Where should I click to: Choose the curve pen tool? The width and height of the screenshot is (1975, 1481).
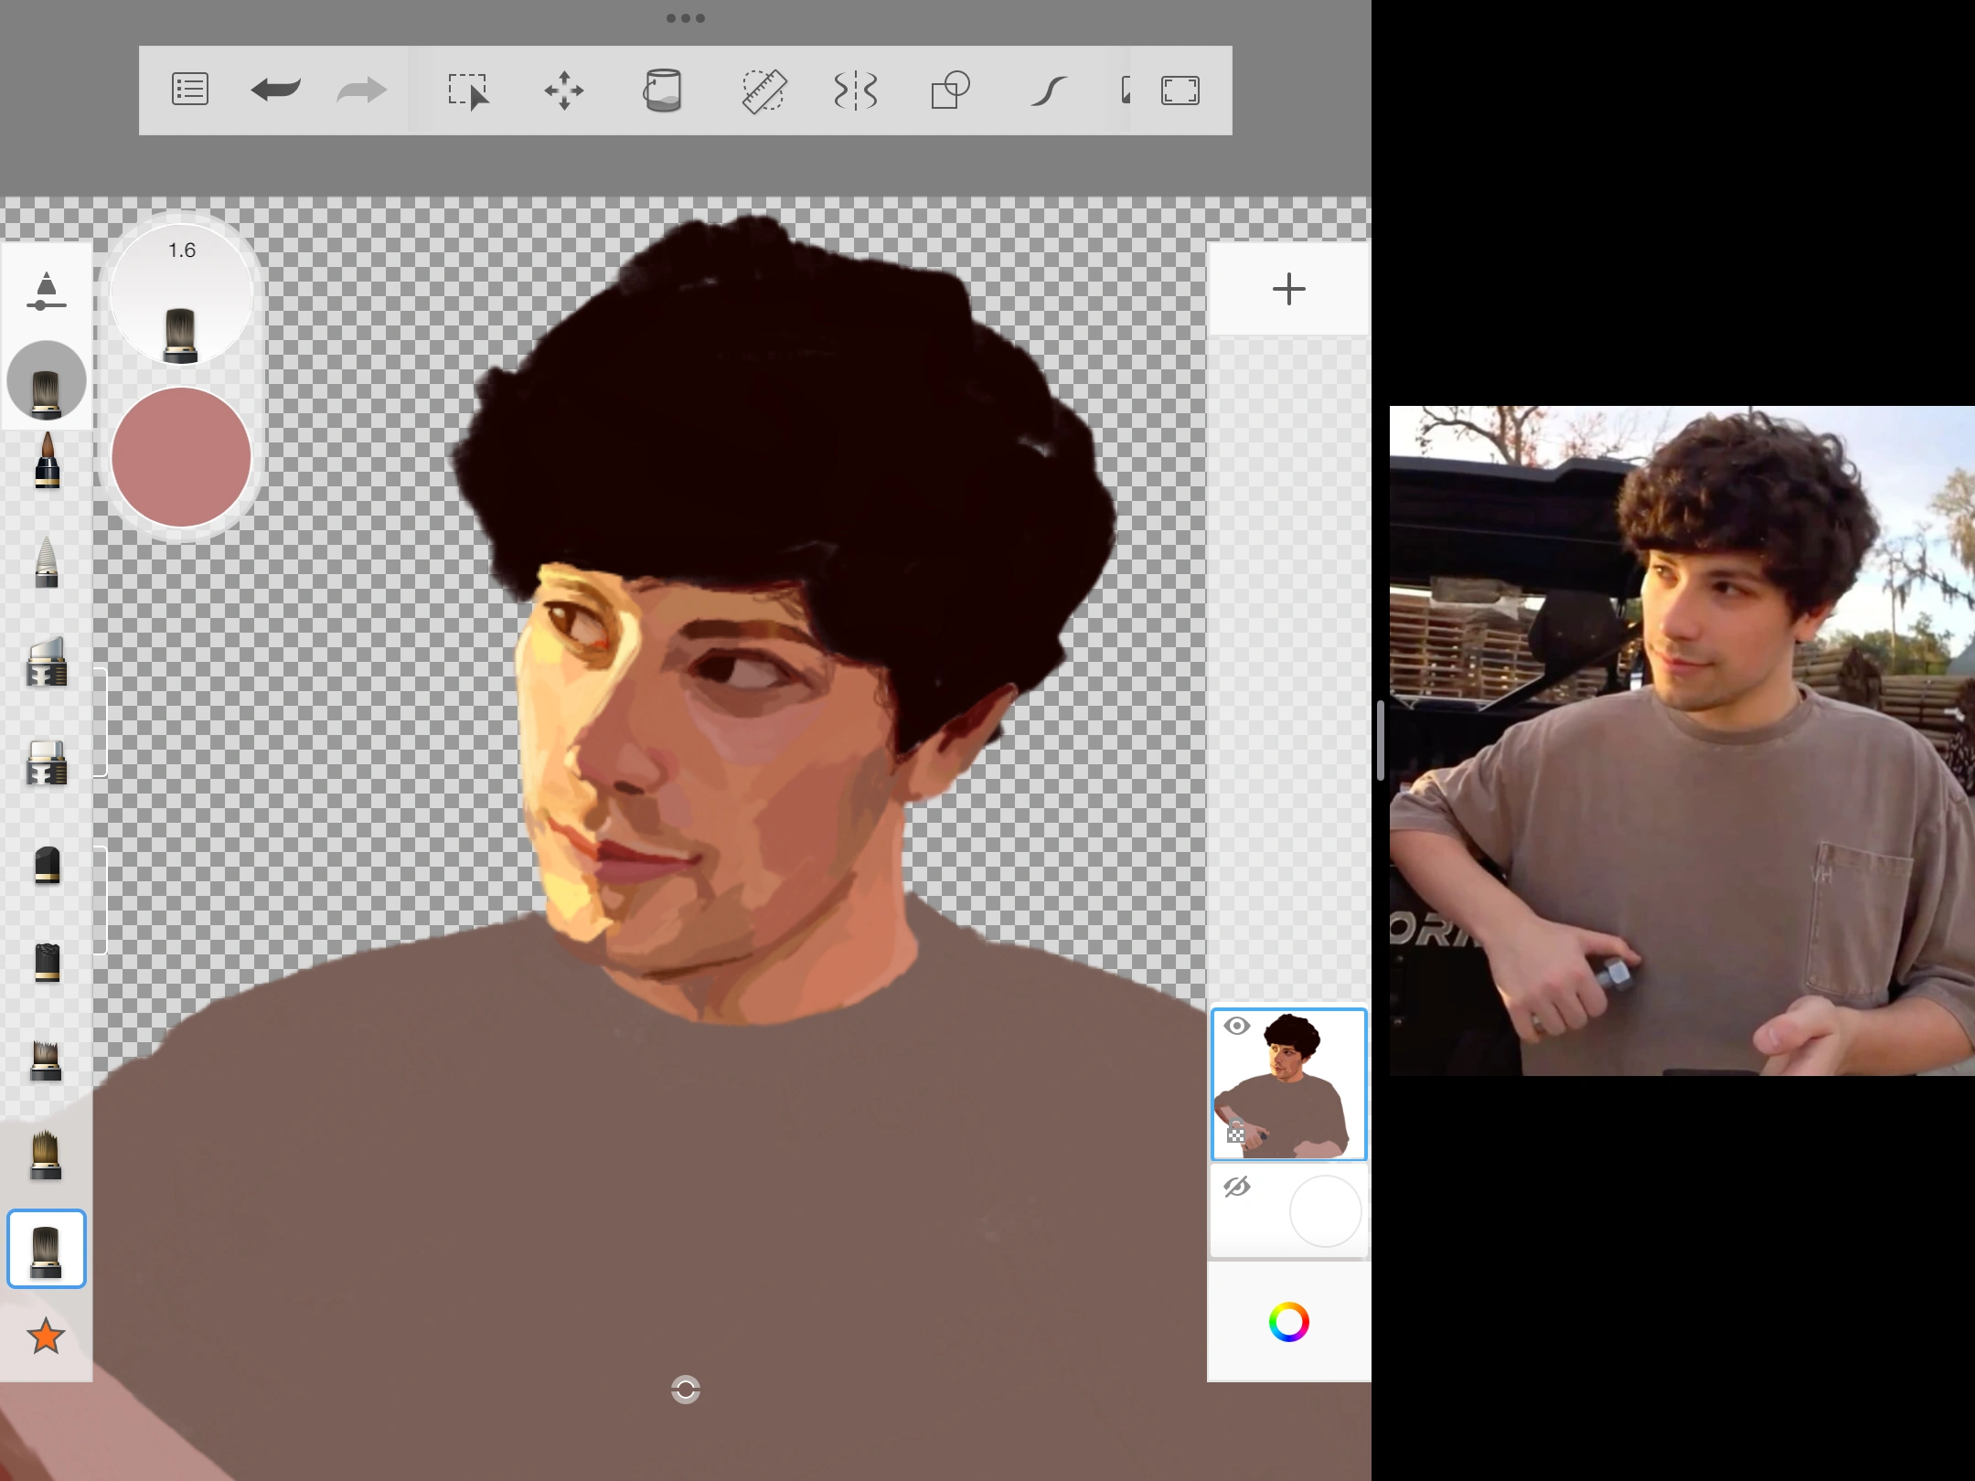1050,90
